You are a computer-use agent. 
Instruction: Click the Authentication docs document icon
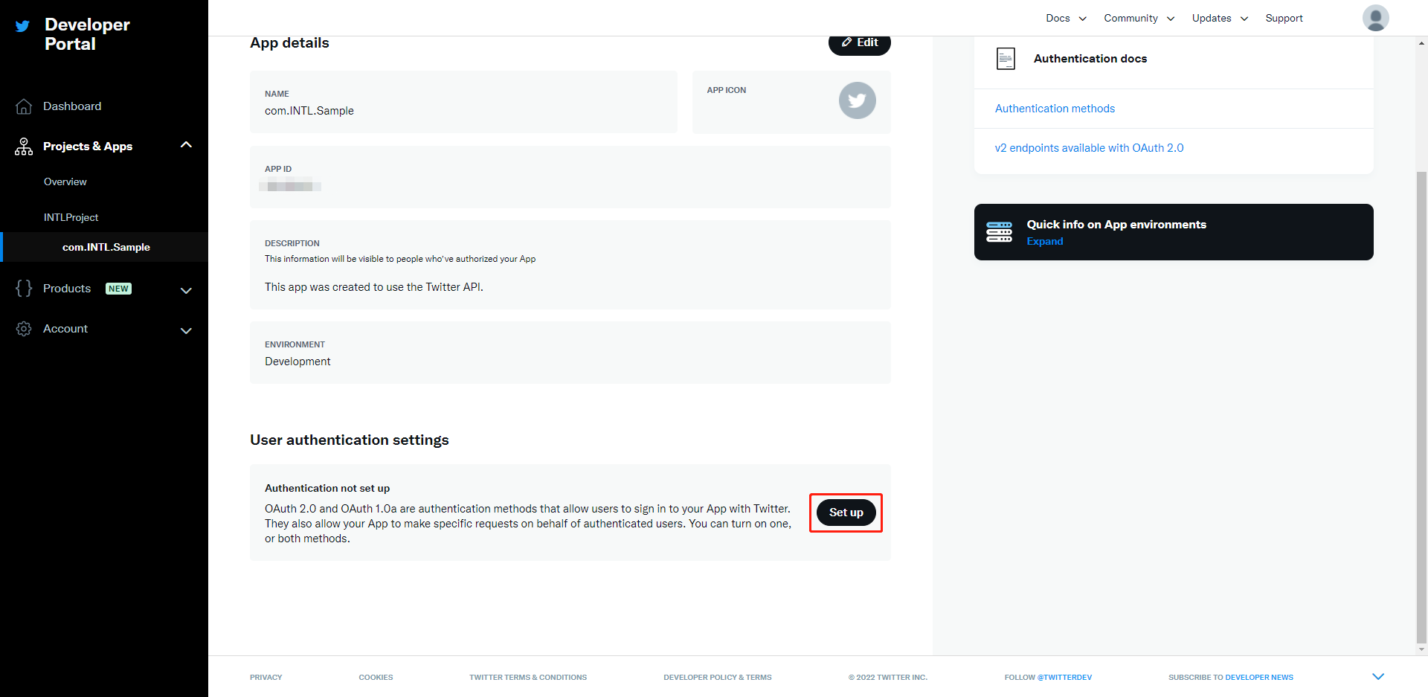(x=1006, y=58)
